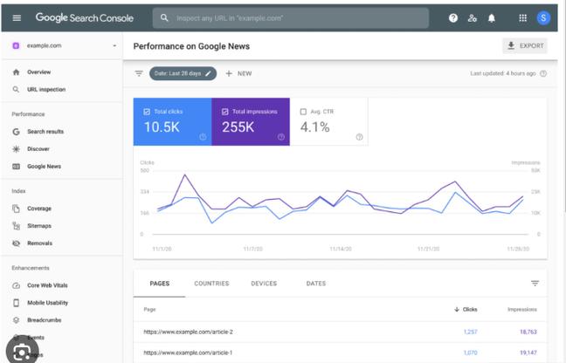Open the hamburger navigation menu
The height and width of the screenshot is (363, 566).
click(17, 17)
